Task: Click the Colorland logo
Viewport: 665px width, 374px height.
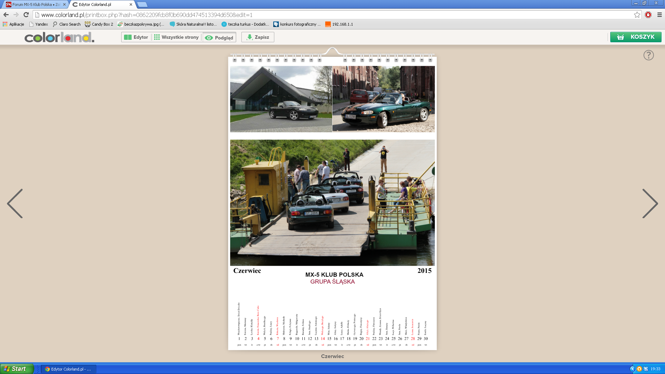Action: point(59,37)
